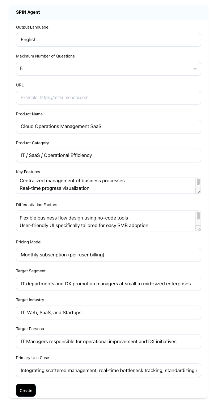Focus the Pricing Model input
Image resolution: width=220 pixels, height=409 pixels.
pyautogui.click(x=108, y=255)
